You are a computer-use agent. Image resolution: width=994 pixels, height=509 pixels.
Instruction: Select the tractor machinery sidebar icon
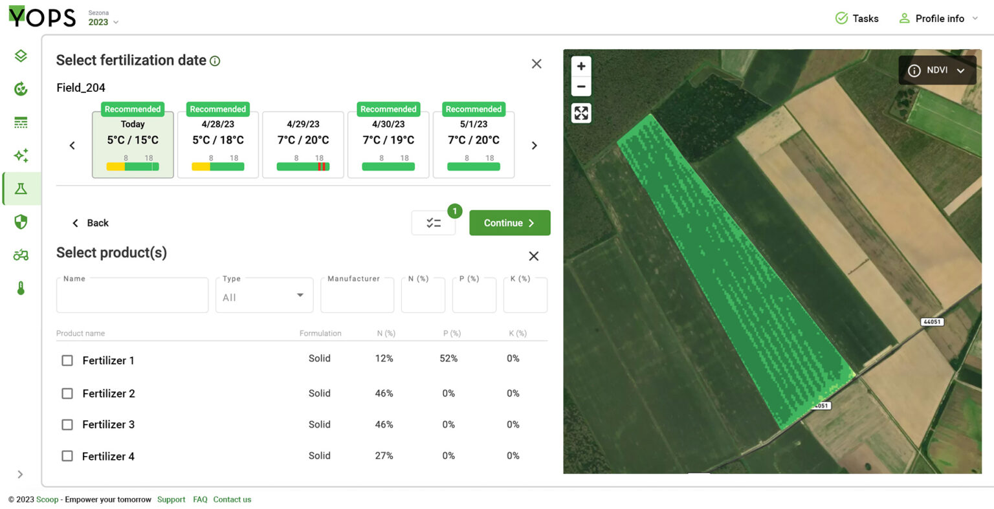[21, 255]
